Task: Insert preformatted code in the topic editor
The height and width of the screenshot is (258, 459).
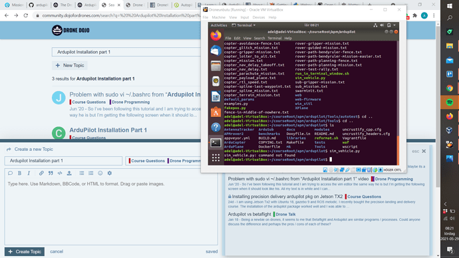Action: point(60,173)
